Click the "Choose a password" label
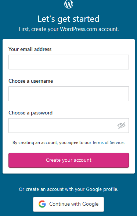 point(30,113)
